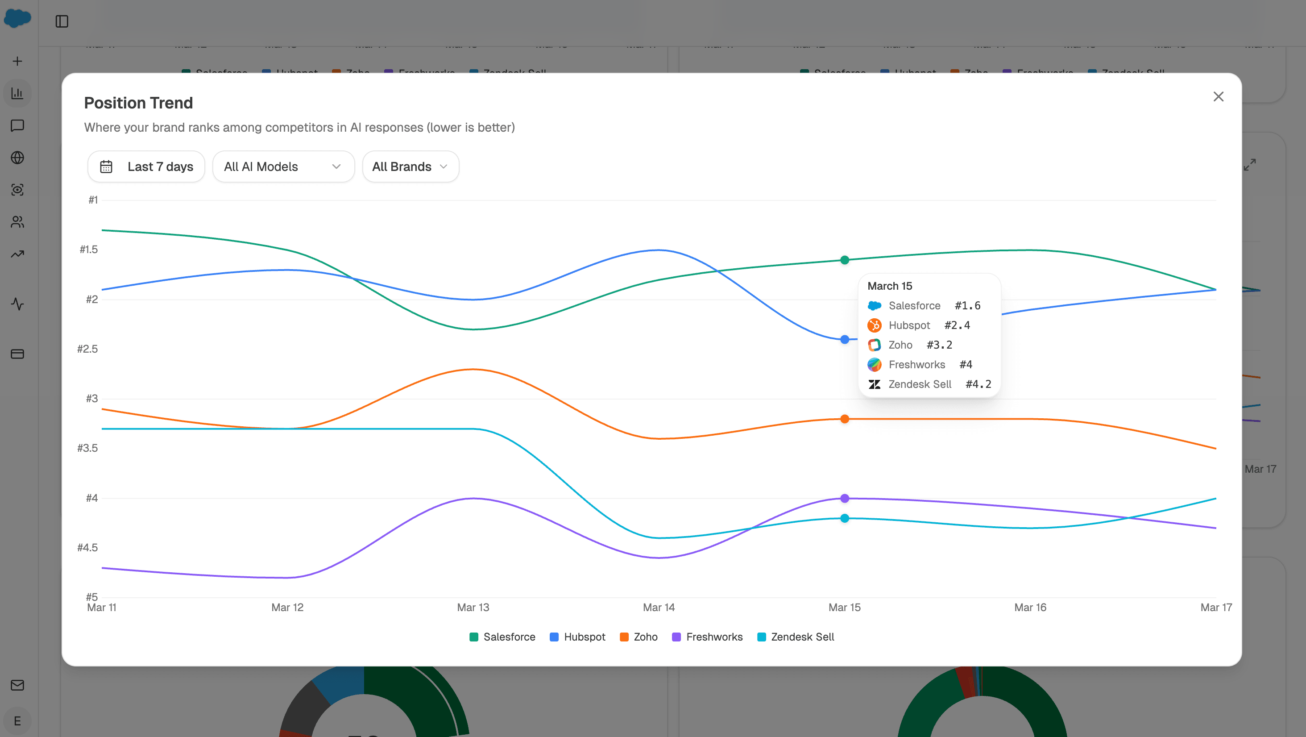Screen dimensions: 1306x737
Task: Click the Salesforce cloud logo in sidebar
Action: point(17,18)
